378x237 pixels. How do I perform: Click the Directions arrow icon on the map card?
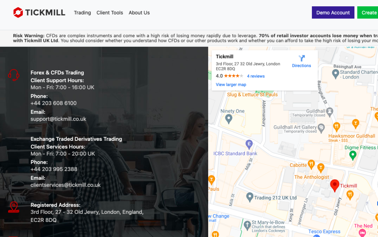(x=302, y=58)
